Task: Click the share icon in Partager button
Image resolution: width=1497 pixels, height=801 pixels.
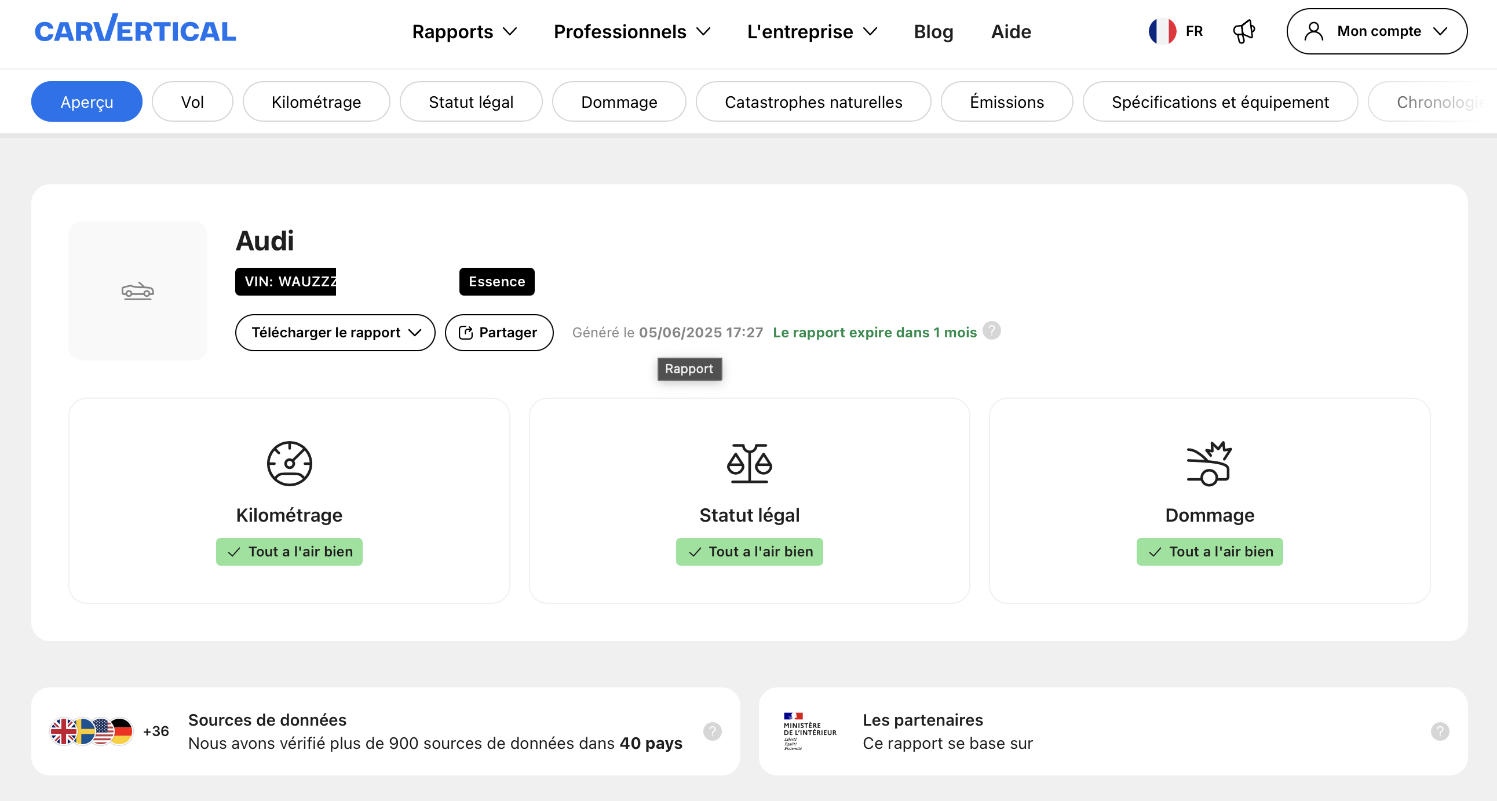Action: pos(465,333)
